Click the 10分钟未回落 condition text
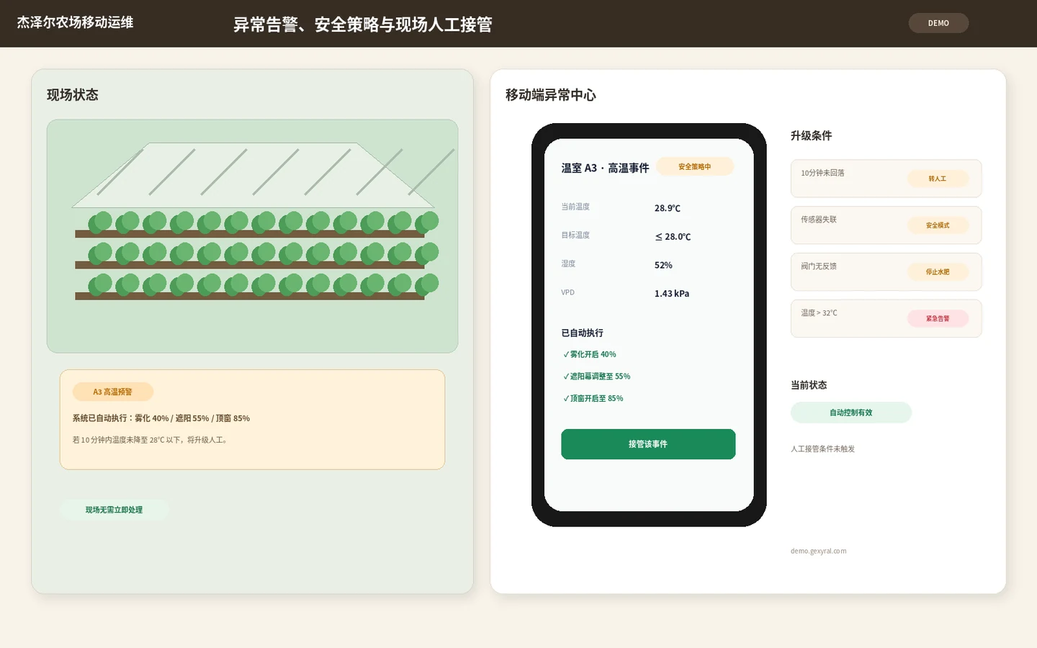 (x=822, y=173)
